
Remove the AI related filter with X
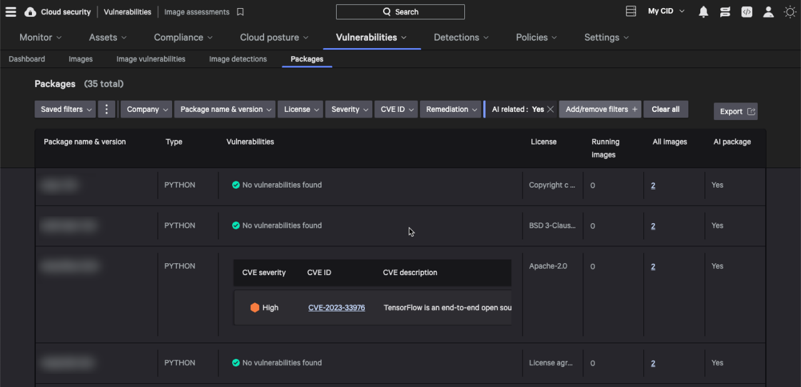tap(550, 109)
